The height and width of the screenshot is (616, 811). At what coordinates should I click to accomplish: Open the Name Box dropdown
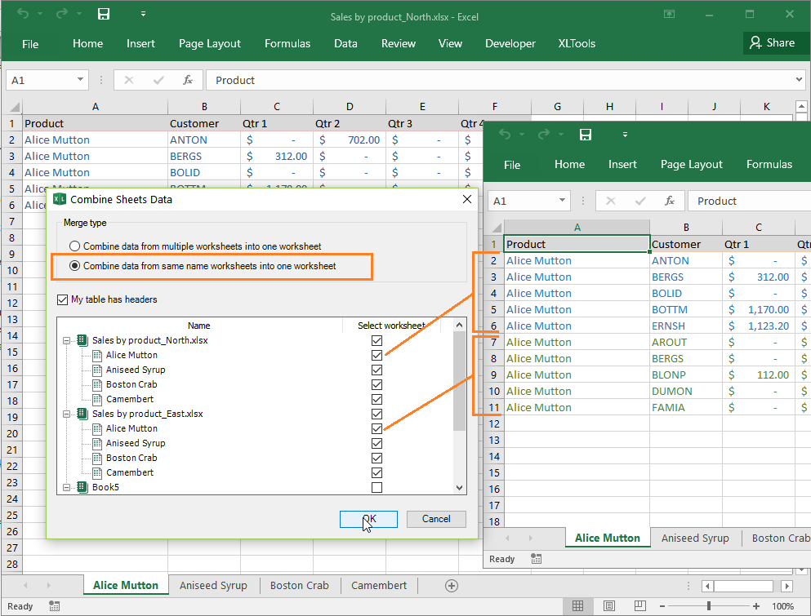[79, 80]
